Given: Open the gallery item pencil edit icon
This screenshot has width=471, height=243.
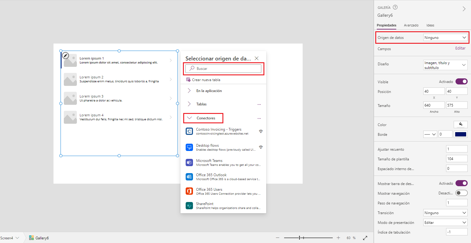Looking at the screenshot, I should click(65, 55).
